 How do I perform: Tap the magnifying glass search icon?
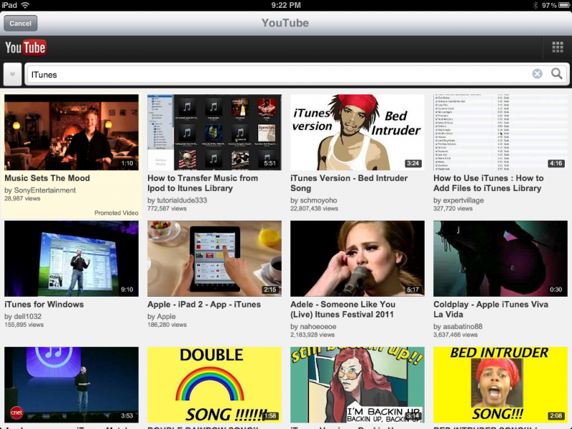point(556,74)
